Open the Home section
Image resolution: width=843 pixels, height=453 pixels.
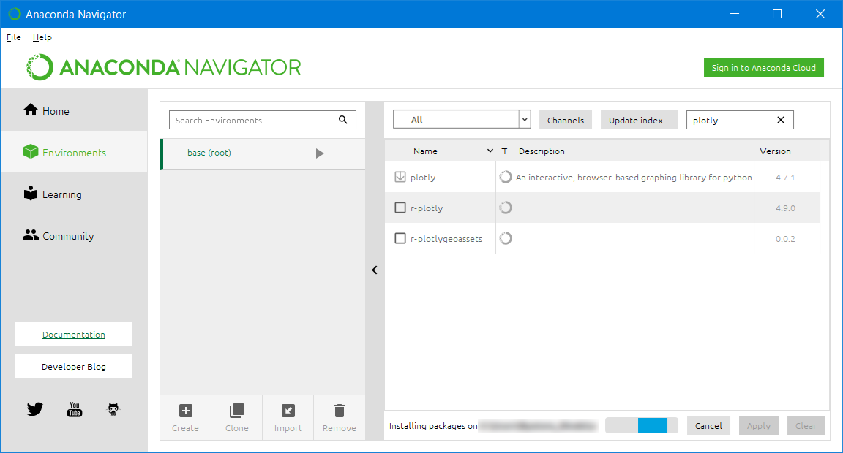pyautogui.click(x=74, y=110)
